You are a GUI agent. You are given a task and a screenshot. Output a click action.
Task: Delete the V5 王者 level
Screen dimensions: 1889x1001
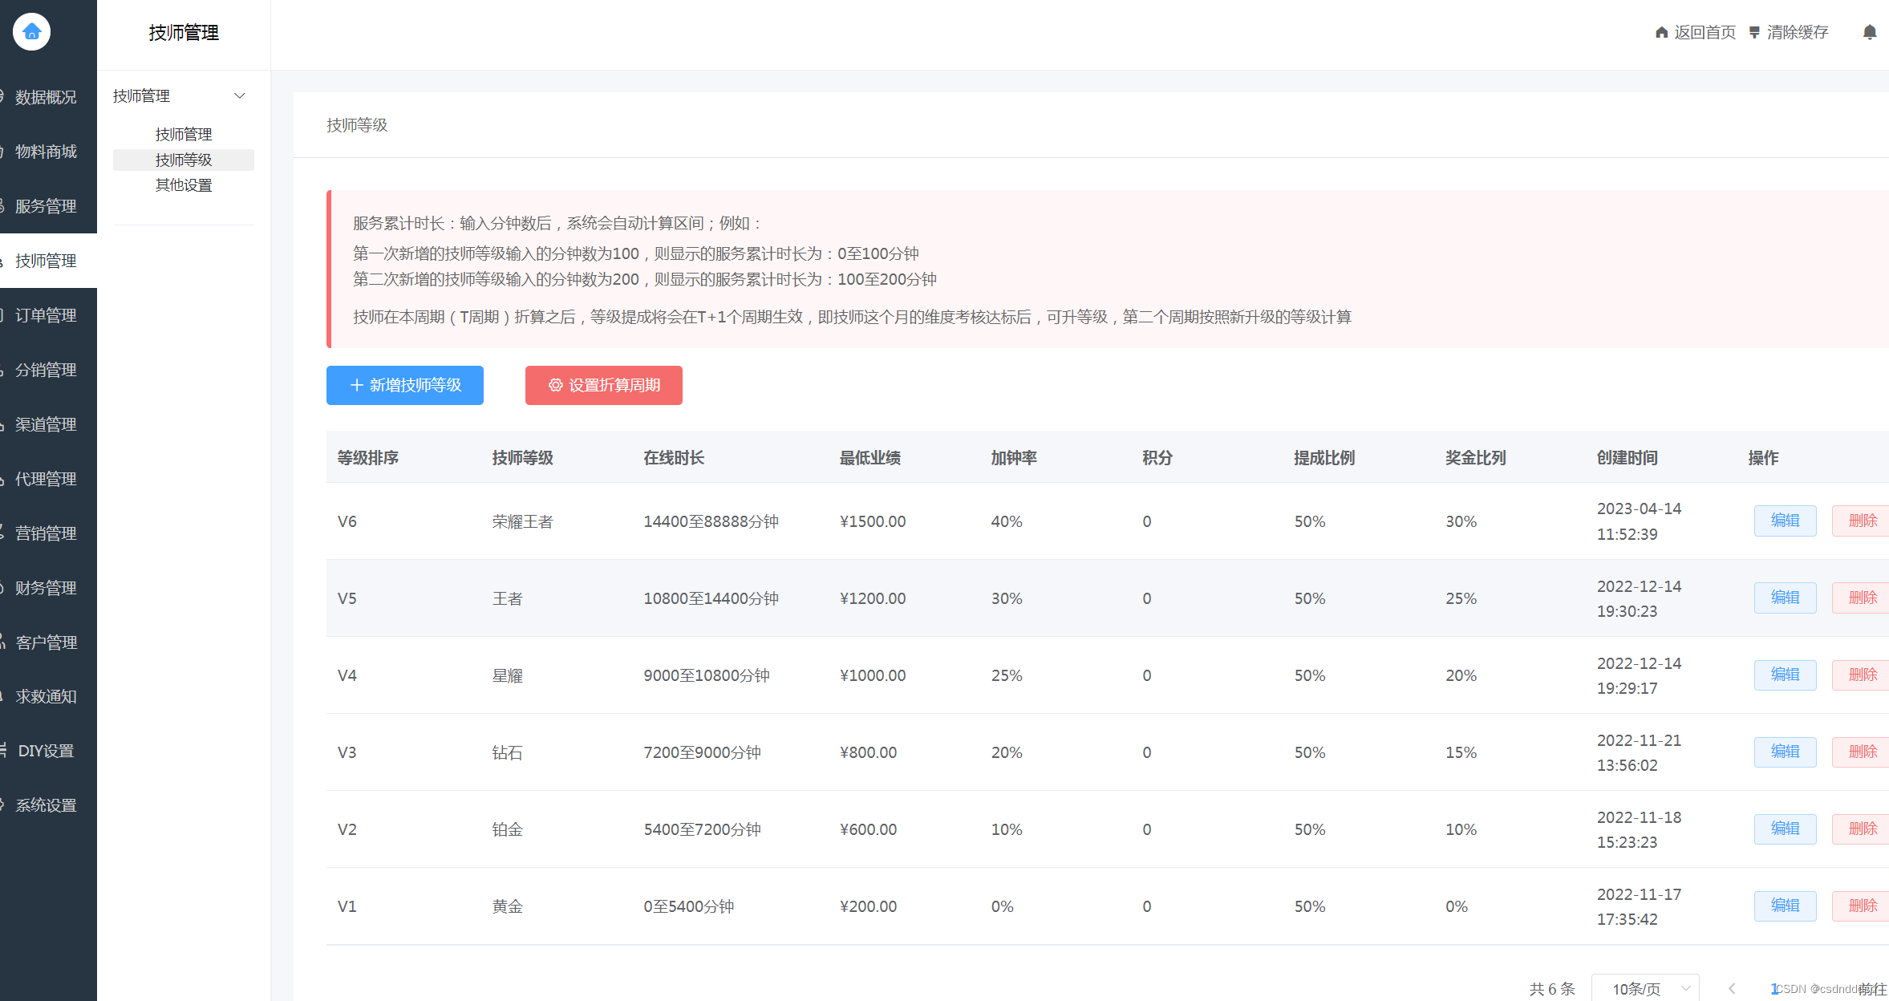1862,598
